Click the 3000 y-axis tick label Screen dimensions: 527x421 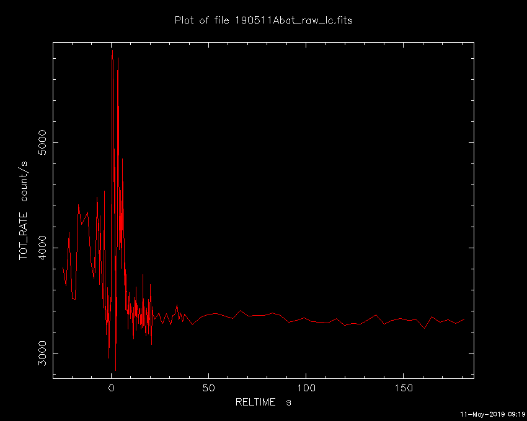point(43,353)
